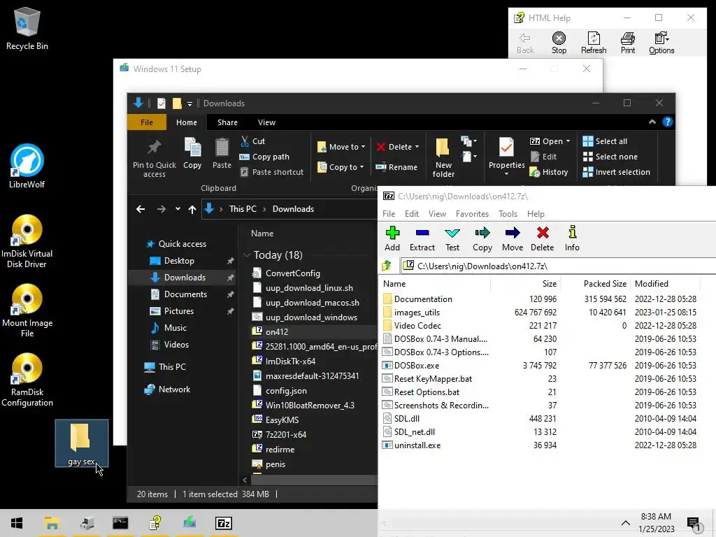Open Properties in the Explorer ribbon
716x537 pixels.
coord(506,156)
